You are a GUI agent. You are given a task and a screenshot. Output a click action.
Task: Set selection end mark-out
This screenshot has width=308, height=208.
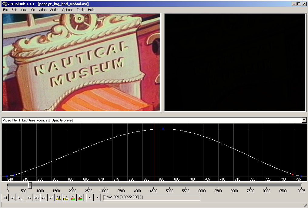(x=97, y=198)
